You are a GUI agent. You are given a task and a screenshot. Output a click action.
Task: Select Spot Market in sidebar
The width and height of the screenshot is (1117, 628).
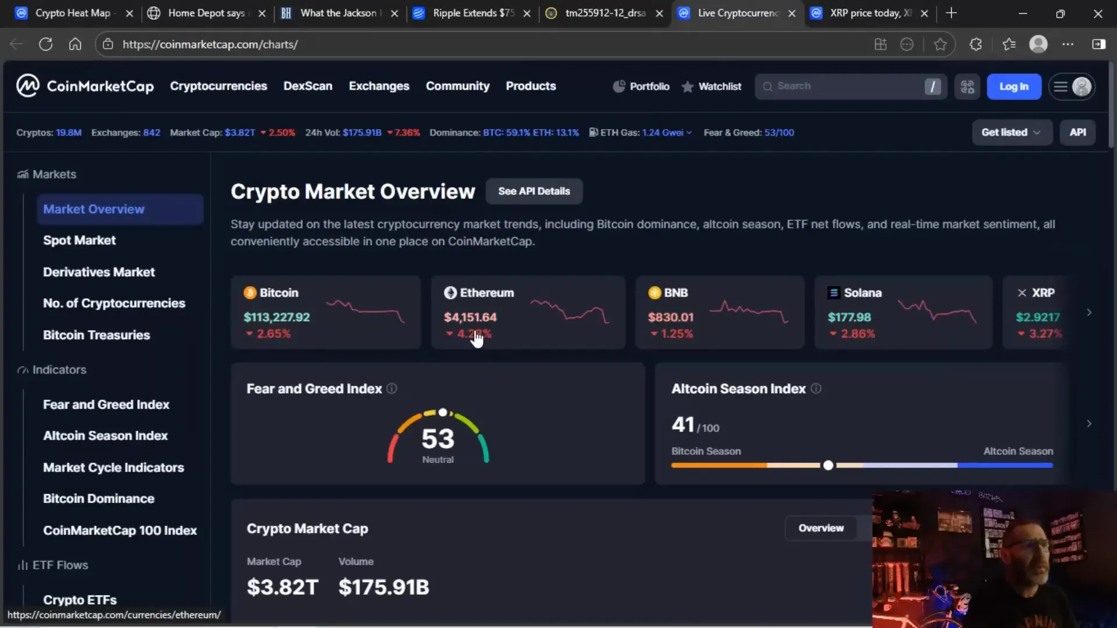click(79, 240)
